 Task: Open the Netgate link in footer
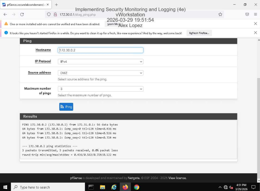pos(134,178)
